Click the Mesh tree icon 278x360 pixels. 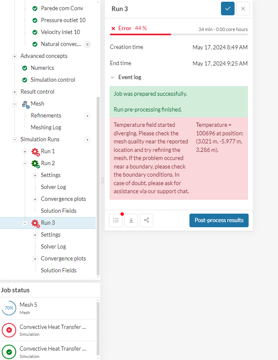click(25, 104)
